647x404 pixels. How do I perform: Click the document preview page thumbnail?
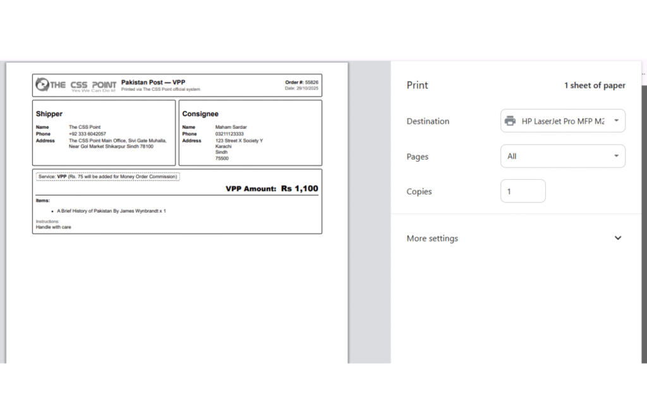pyautogui.click(x=177, y=213)
